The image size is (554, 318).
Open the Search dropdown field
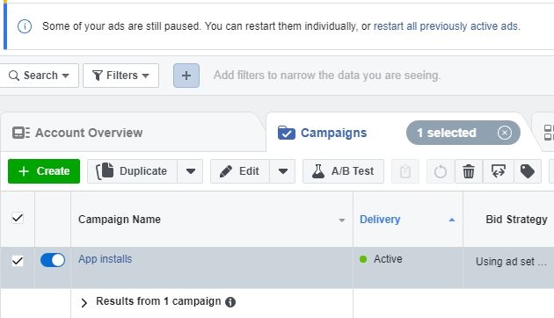39,76
